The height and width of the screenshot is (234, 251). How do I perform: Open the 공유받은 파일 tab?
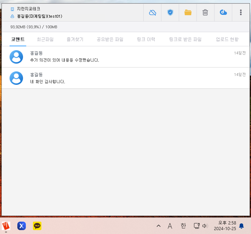point(110,39)
